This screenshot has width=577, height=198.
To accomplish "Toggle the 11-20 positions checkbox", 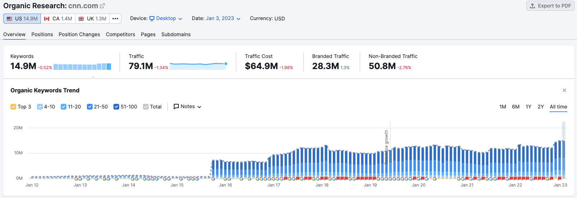I will (64, 107).
